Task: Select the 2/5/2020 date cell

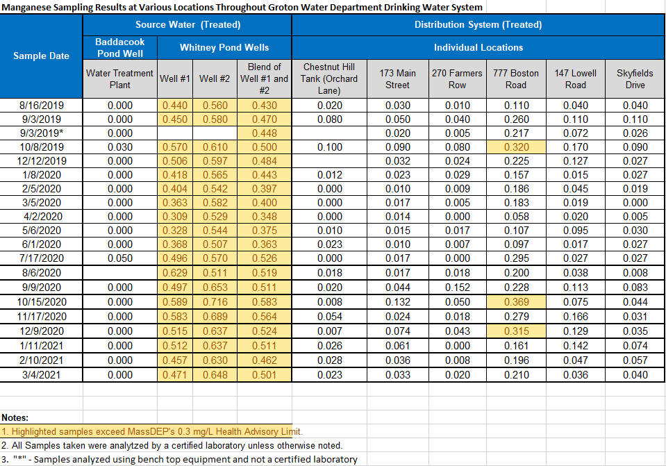Action: [41, 189]
